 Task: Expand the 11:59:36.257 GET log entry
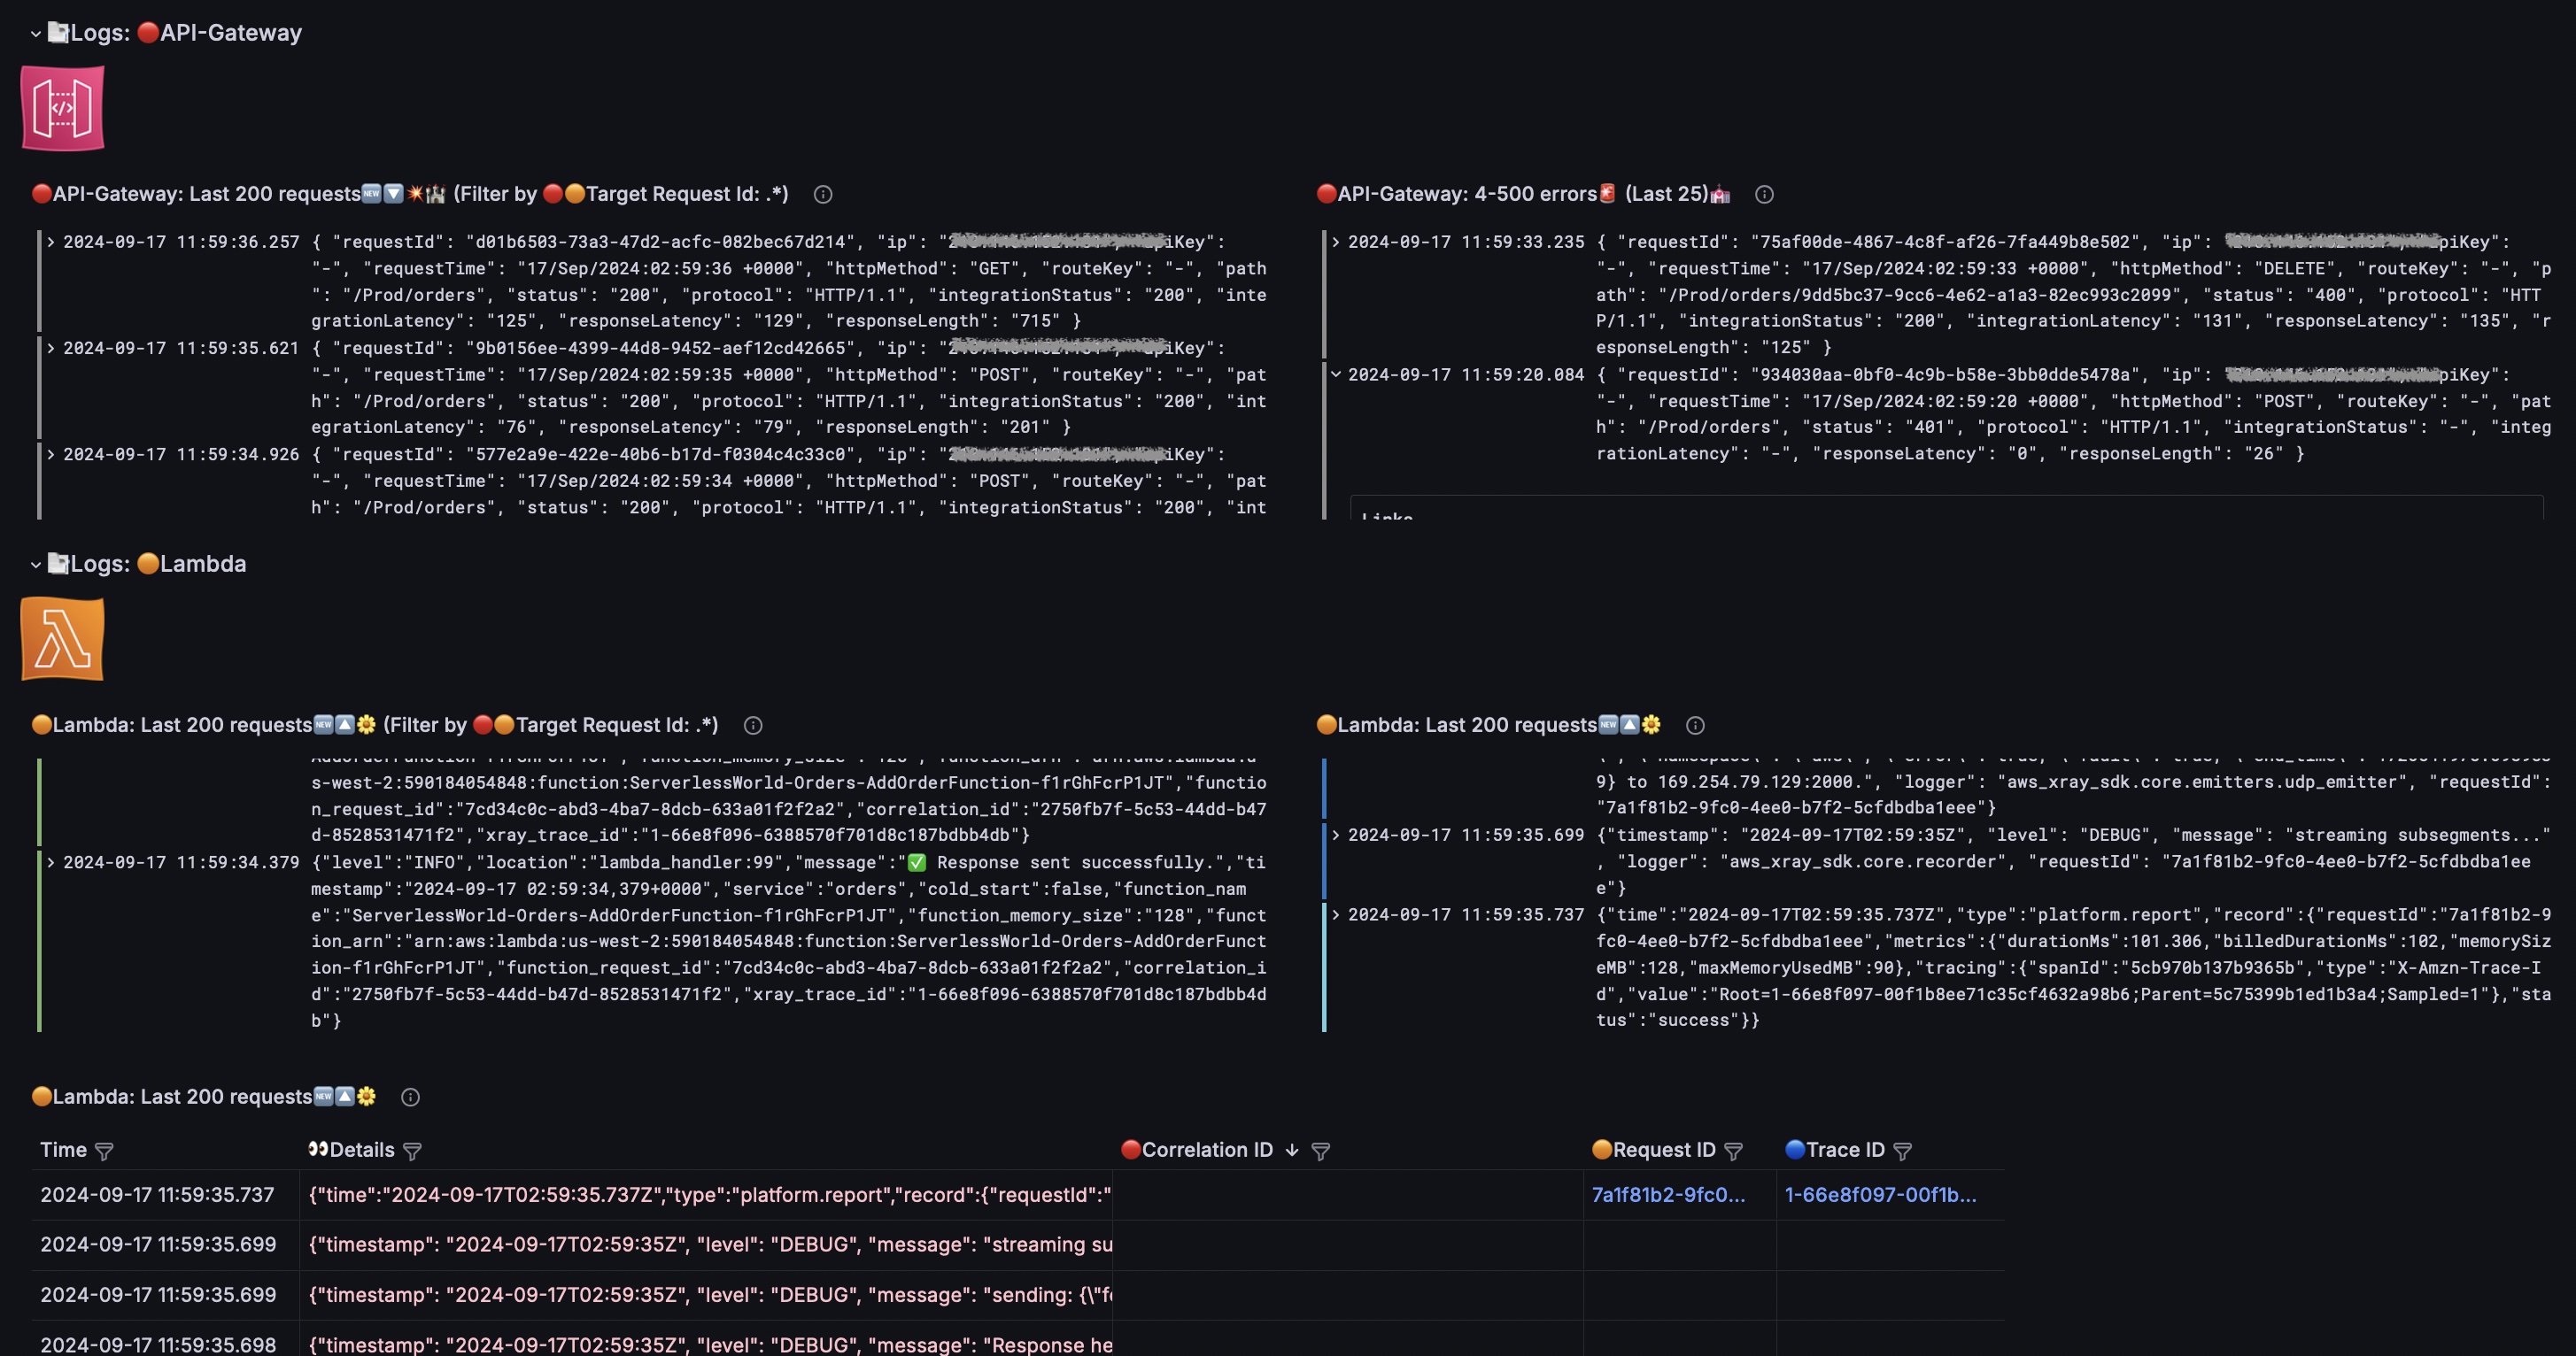tap(50, 242)
